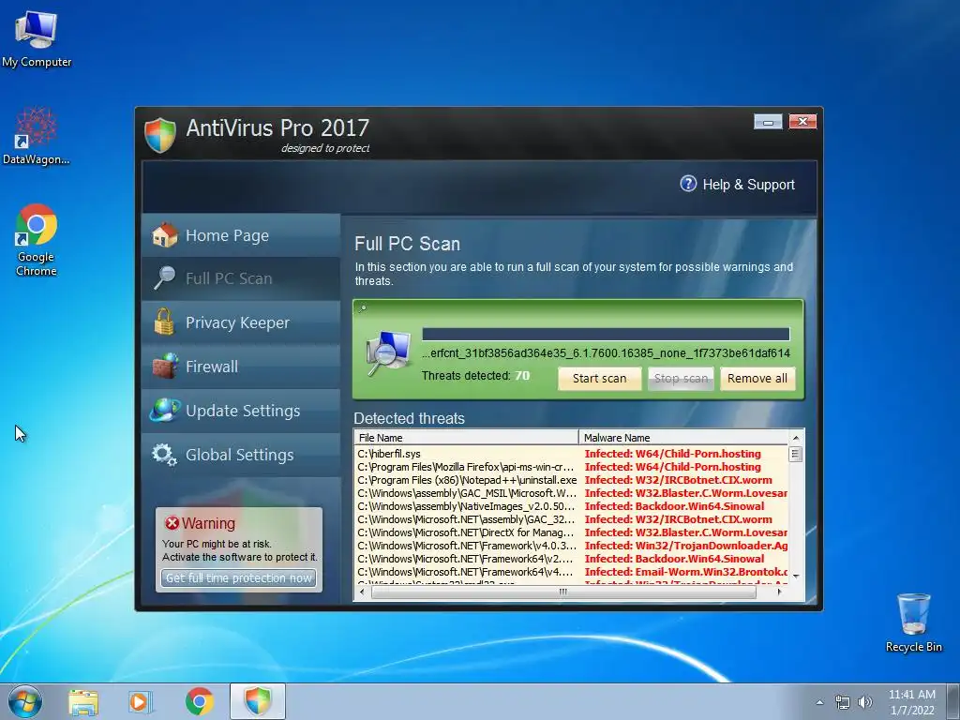Click the house icon for Home Page
The width and height of the screenshot is (960, 720).
click(x=165, y=235)
